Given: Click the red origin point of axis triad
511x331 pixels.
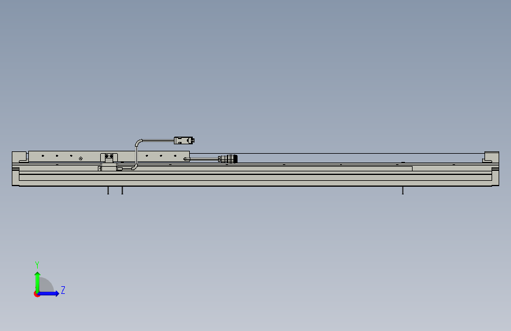Looking at the screenshot, I should pos(37,294).
